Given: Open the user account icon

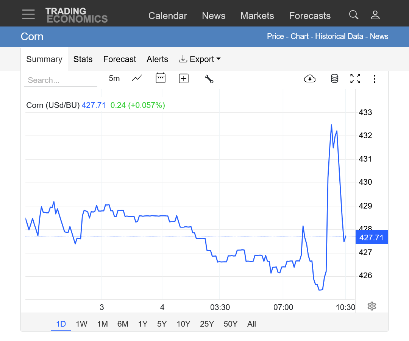Looking at the screenshot, I should (x=375, y=15).
